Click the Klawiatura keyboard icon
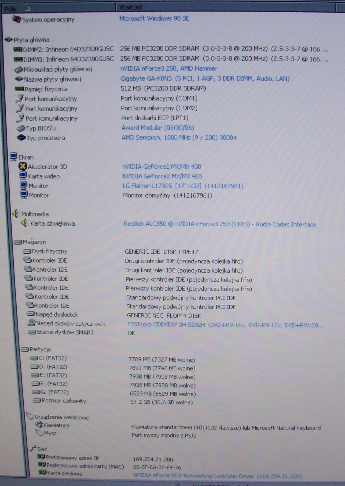345x486 pixels. [39, 425]
